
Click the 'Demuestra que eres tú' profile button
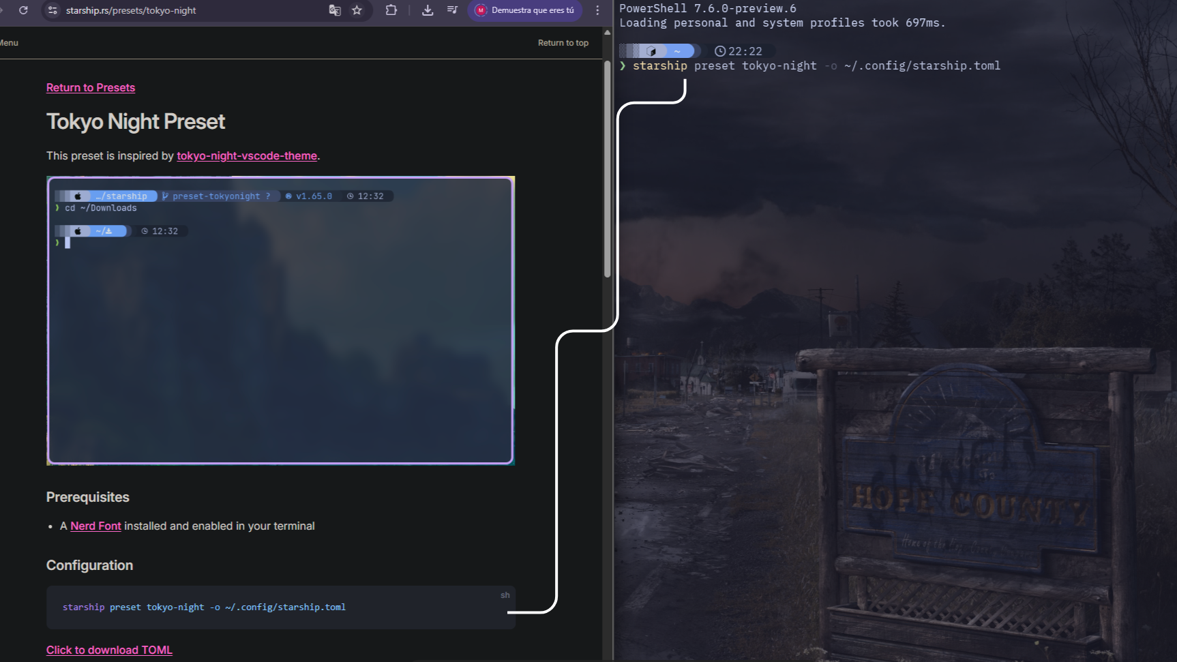[524, 10]
